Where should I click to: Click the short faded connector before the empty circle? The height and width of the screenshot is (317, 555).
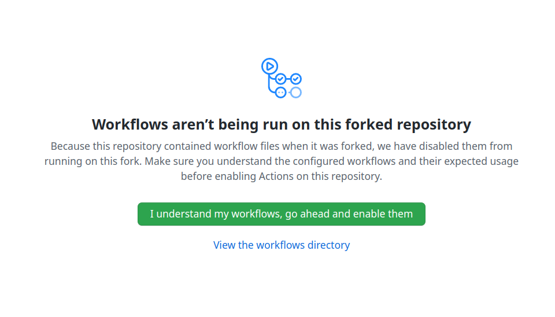(x=288, y=92)
